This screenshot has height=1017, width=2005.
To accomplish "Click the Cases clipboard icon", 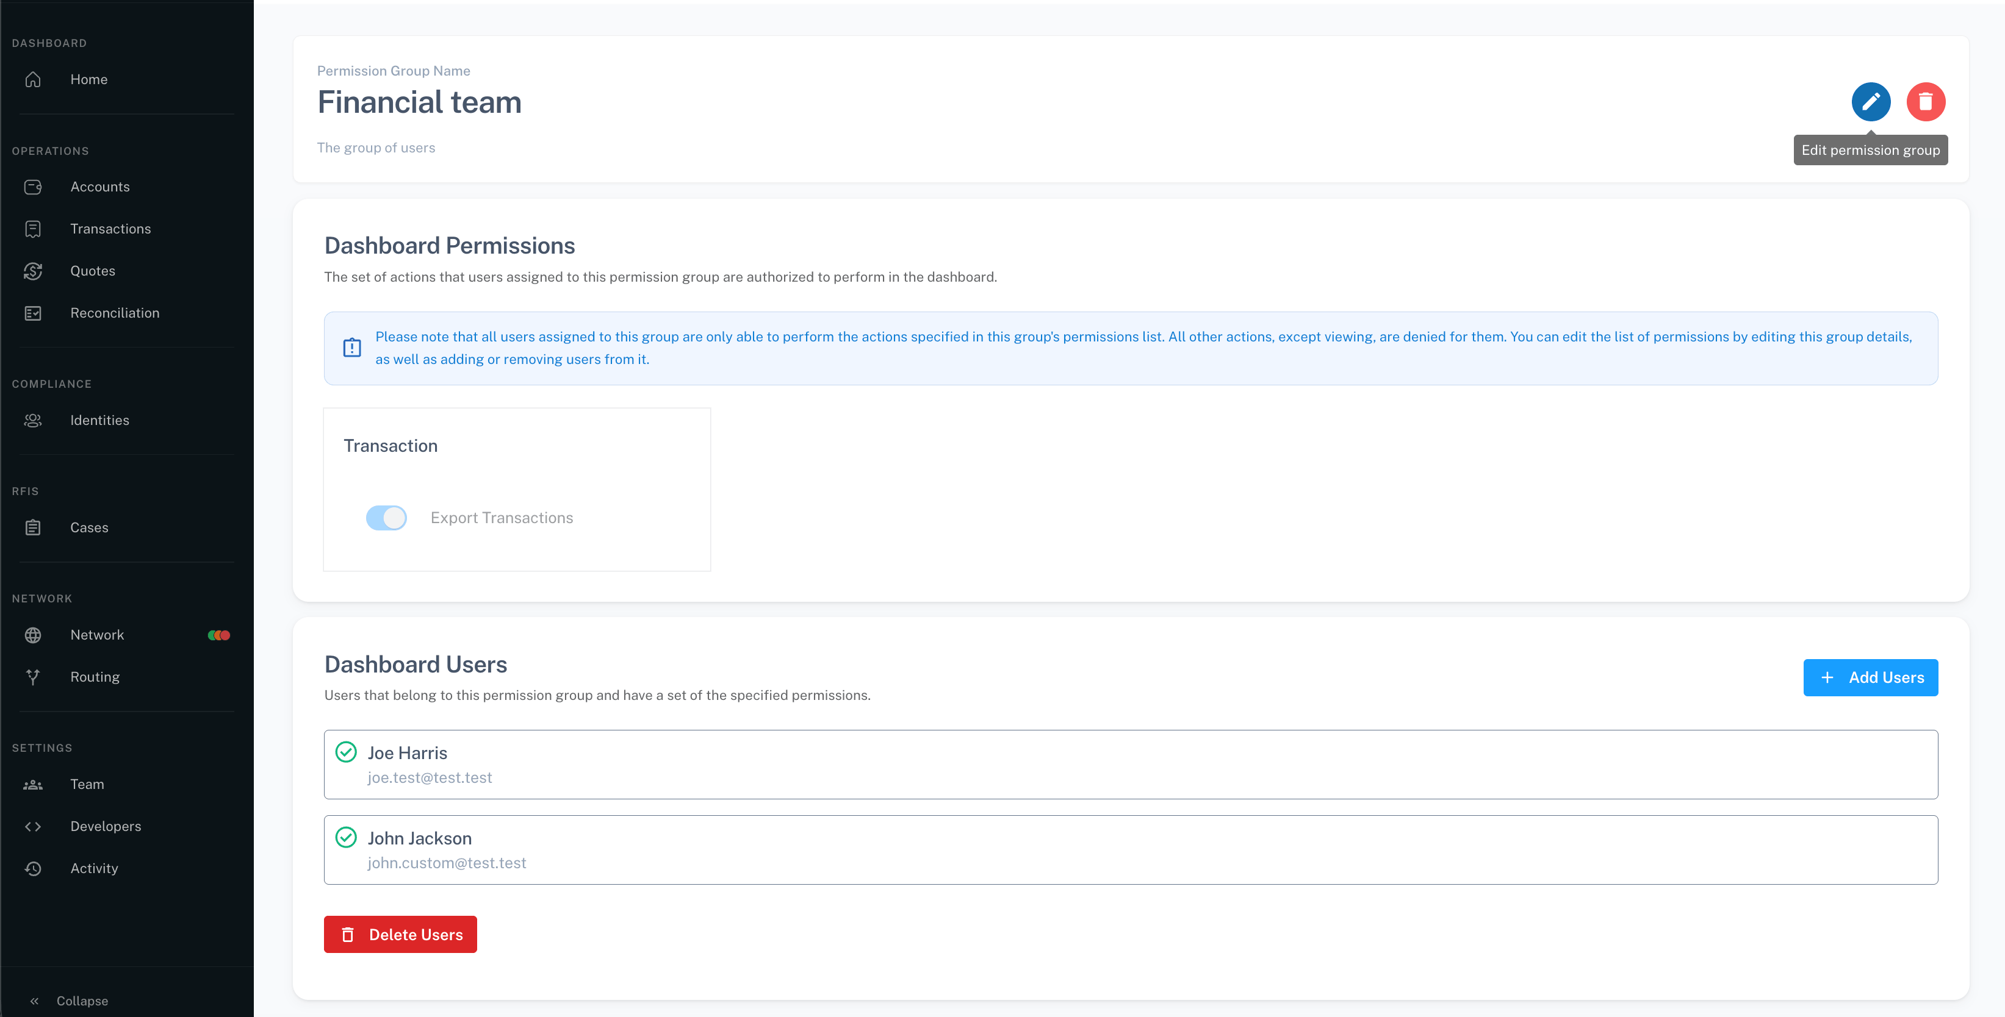I will coord(33,527).
